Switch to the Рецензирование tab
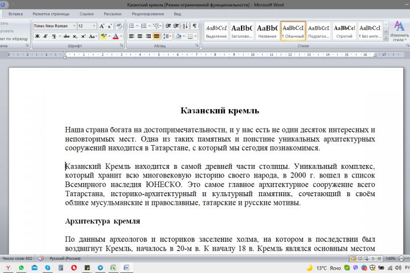The image size is (410, 273). [x=148, y=14]
